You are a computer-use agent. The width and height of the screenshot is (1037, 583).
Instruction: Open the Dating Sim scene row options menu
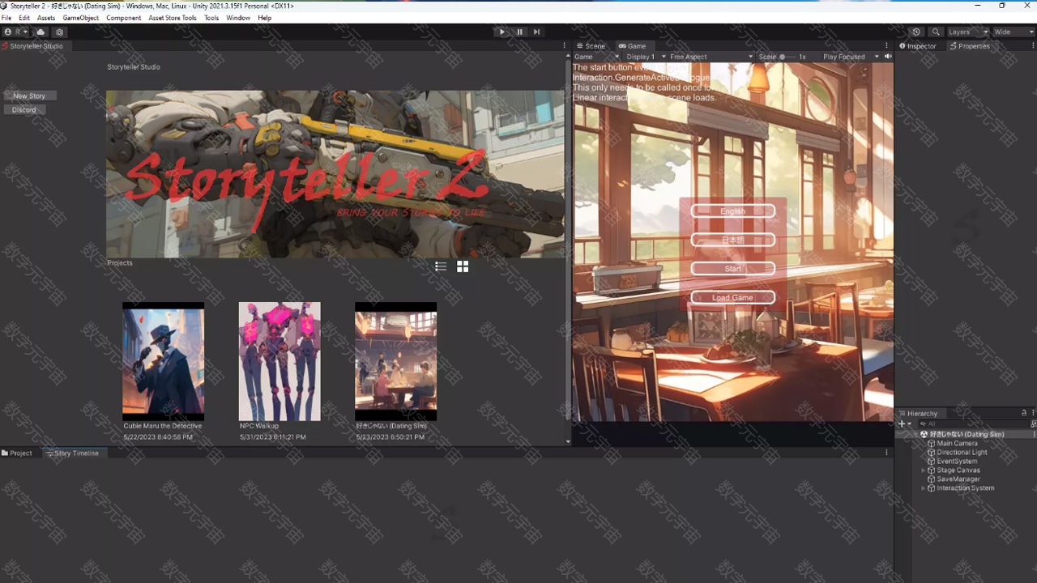click(1033, 435)
